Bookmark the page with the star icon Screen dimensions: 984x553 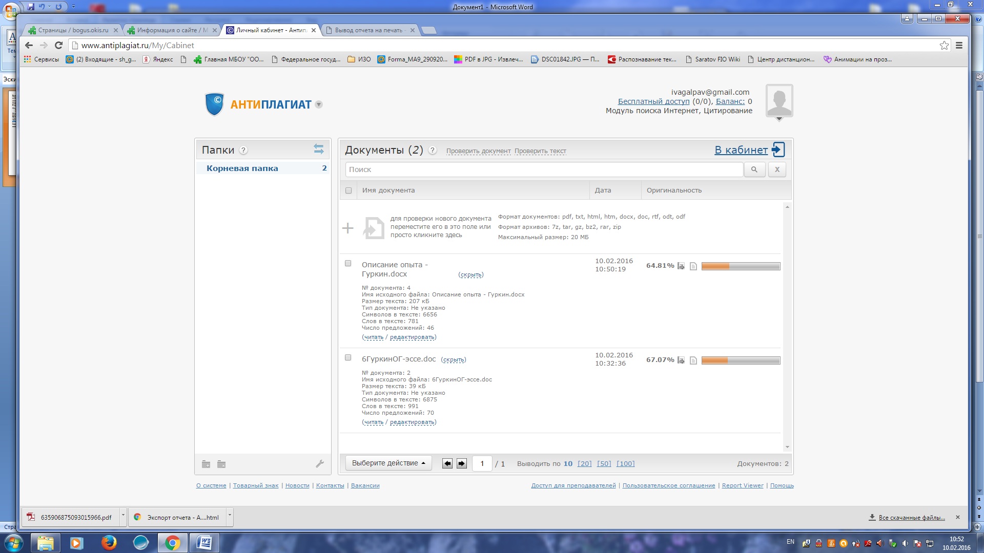(944, 46)
